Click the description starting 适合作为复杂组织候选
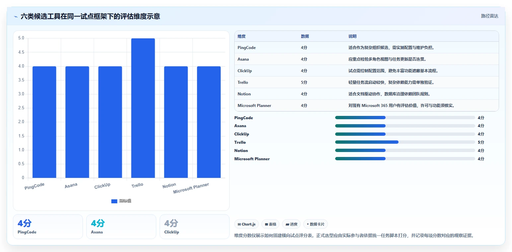 click(392, 48)
